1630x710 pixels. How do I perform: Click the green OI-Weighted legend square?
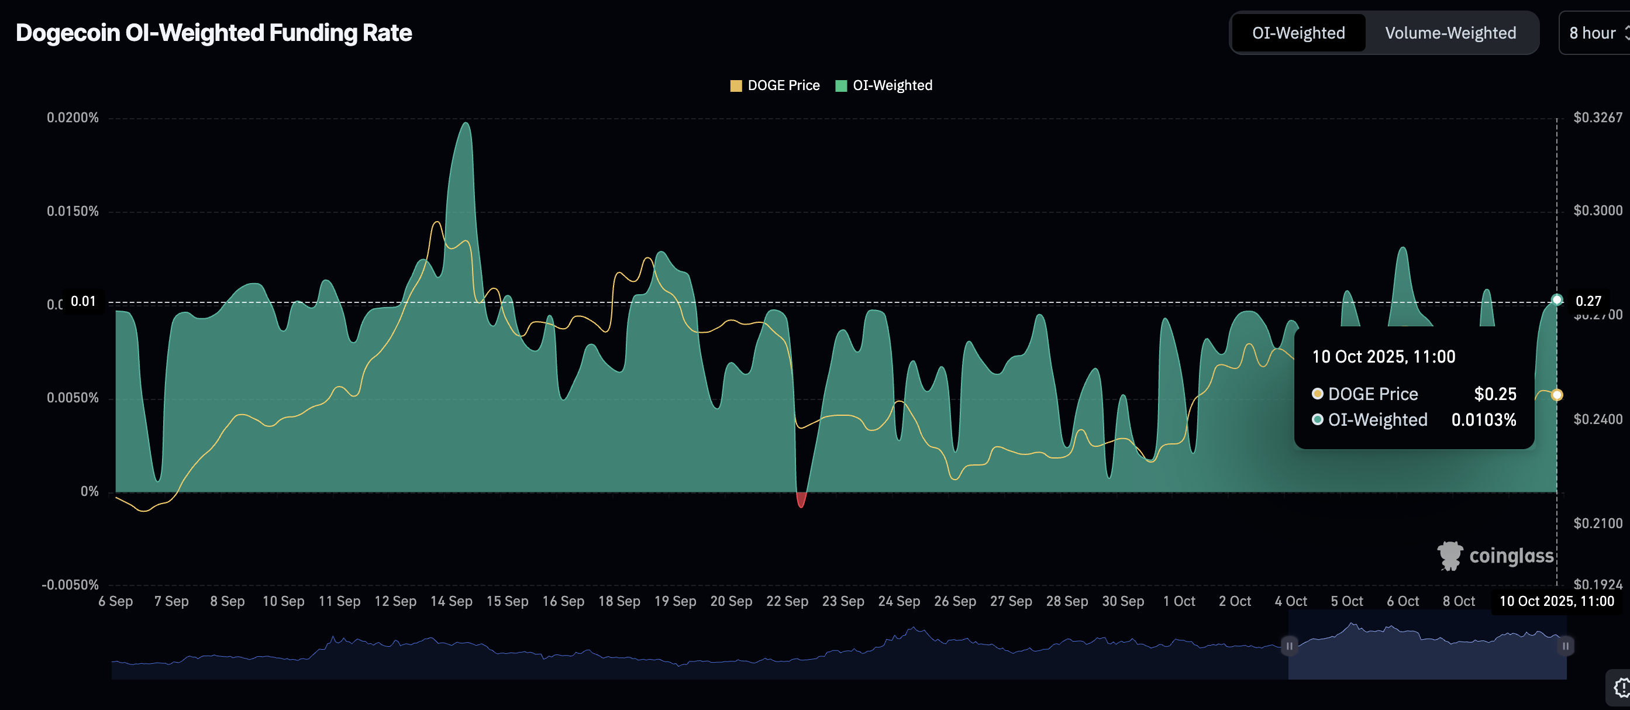840,86
